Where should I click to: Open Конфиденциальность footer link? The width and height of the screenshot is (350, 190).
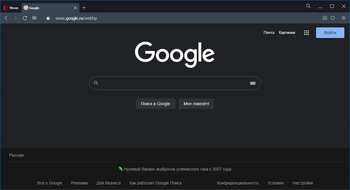pyautogui.click(x=238, y=183)
